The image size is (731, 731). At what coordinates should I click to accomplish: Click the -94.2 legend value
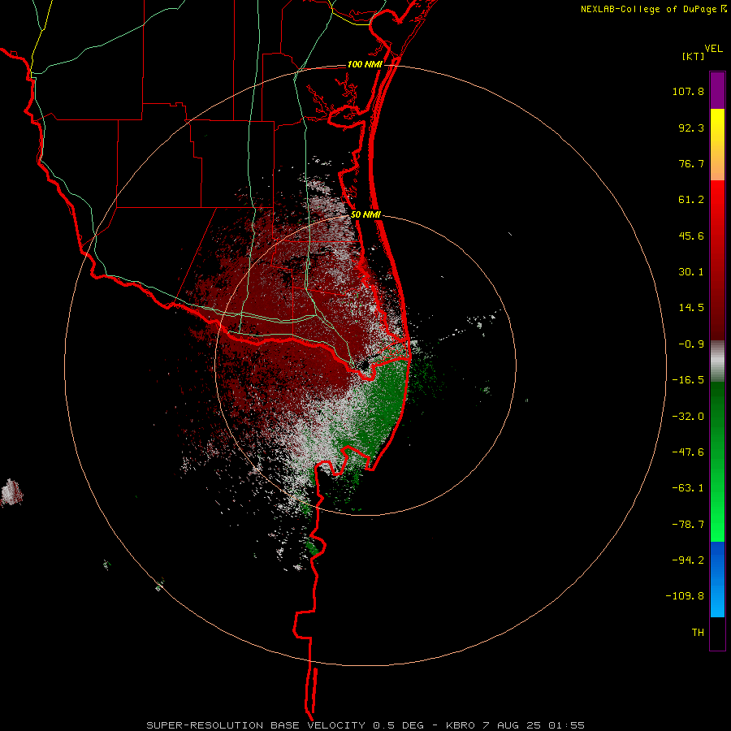pyautogui.click(x=688, y=560)
